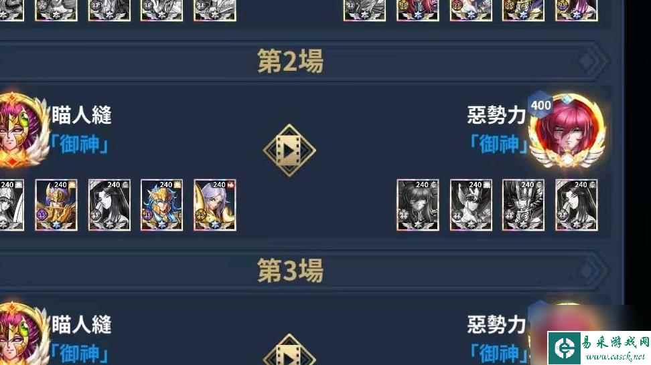Select right team's last grayscale hero card

point(576,205)
